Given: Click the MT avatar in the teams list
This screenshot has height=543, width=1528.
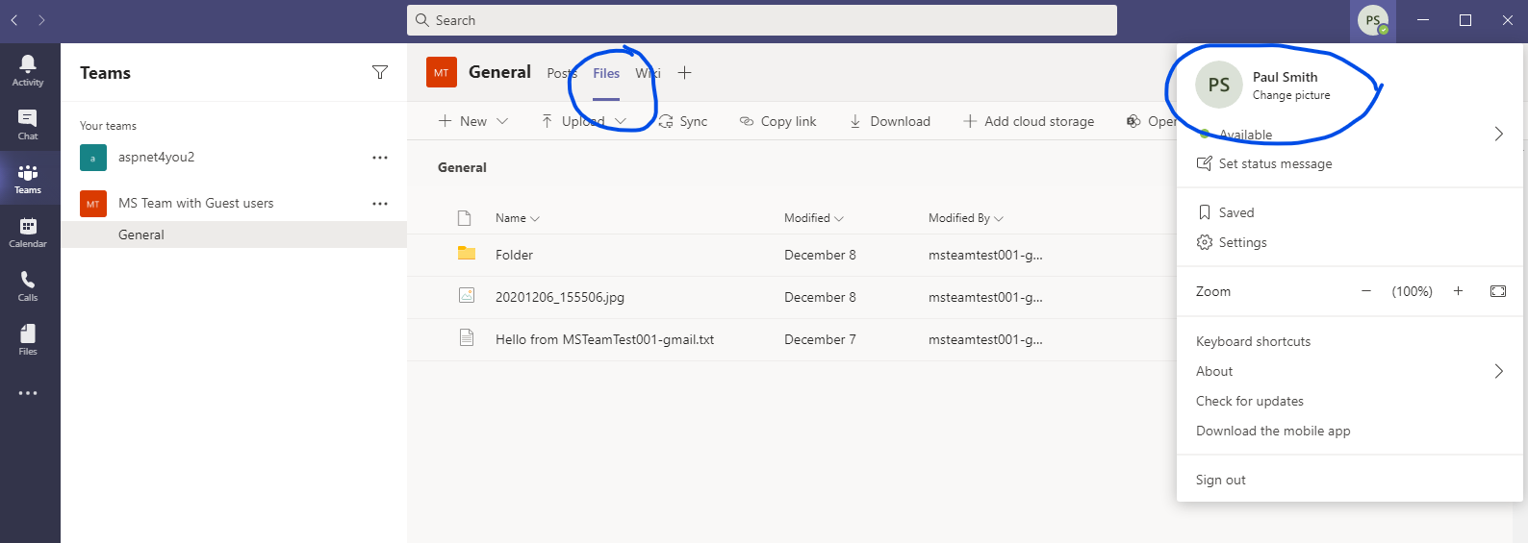Looking at the screenshot, I should pyautogui.click(x=93, y=204).
